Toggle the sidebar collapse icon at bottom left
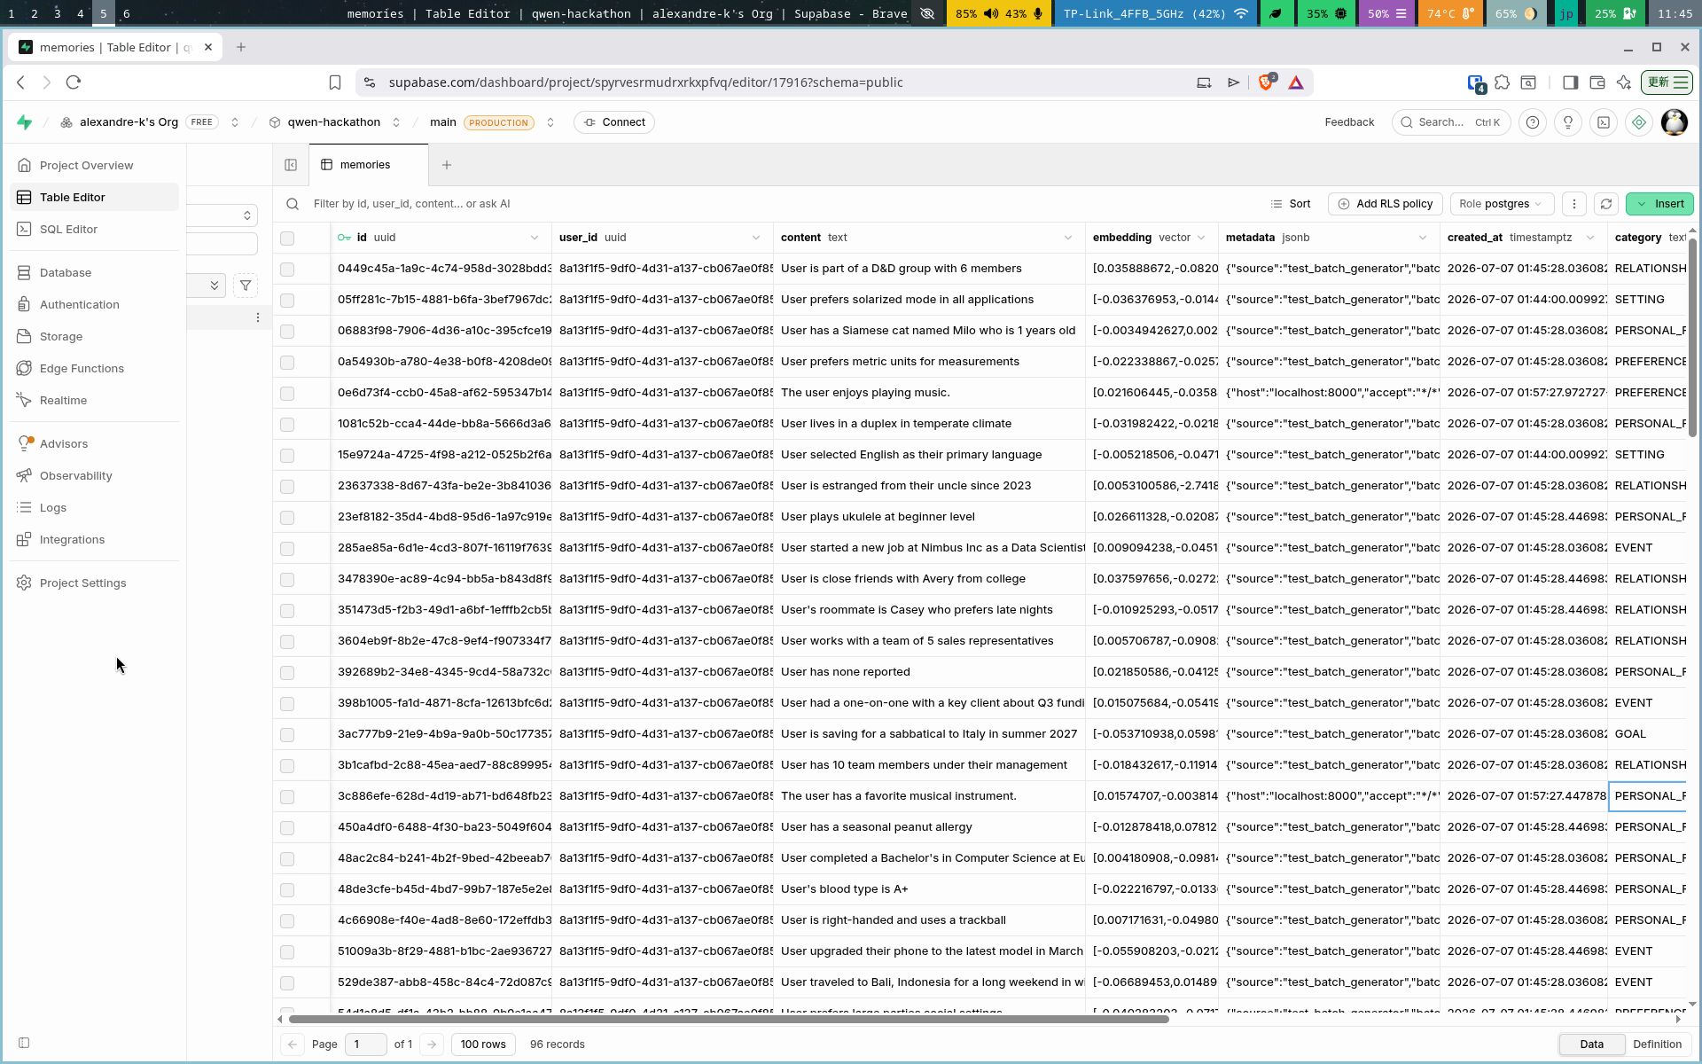The width and height of the screenshot is (1702, 1064). point(24,1043)
